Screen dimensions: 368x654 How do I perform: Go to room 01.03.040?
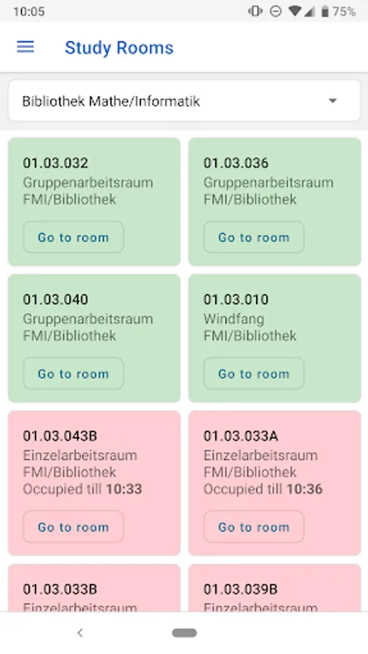coord(73,374)
